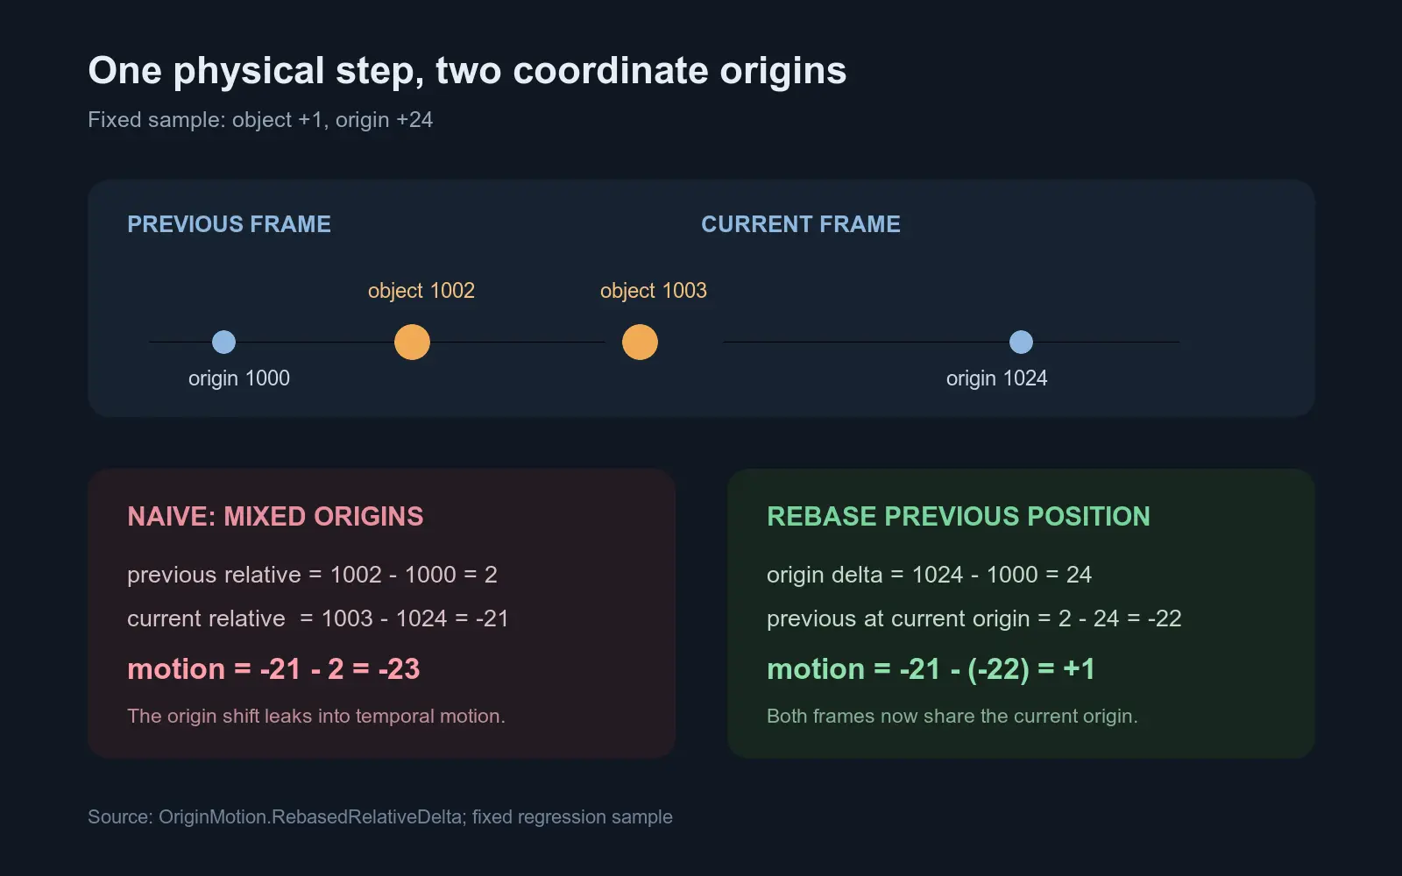Click the blue origin 1000 dot
The width and height of the screenshot is (1402, 876).
point(224,342)
